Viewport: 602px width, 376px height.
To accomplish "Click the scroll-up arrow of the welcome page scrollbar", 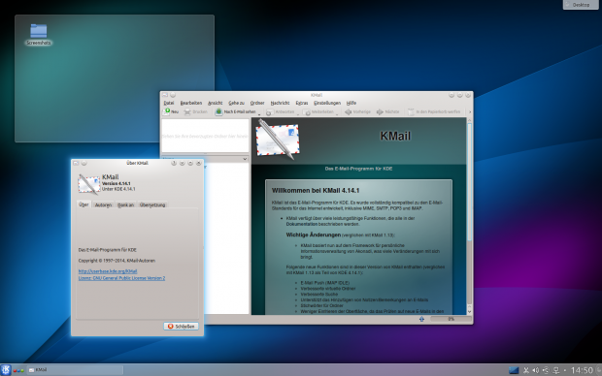I will click(x=469, y=121).
